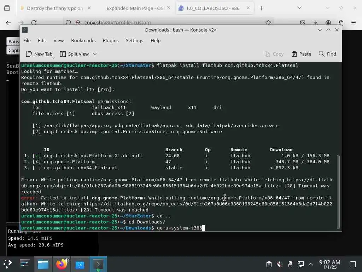Click the Discover store icon in taskbar
Image resolution: width=362 pixels, height=272 pixels.
(80, 264)
